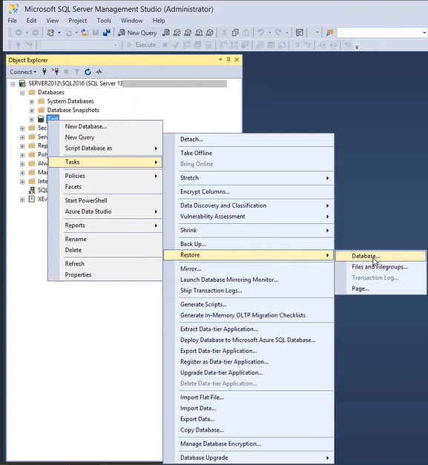Click the Stop square icon in Object Explorer toolbar

tap(66, 72)
